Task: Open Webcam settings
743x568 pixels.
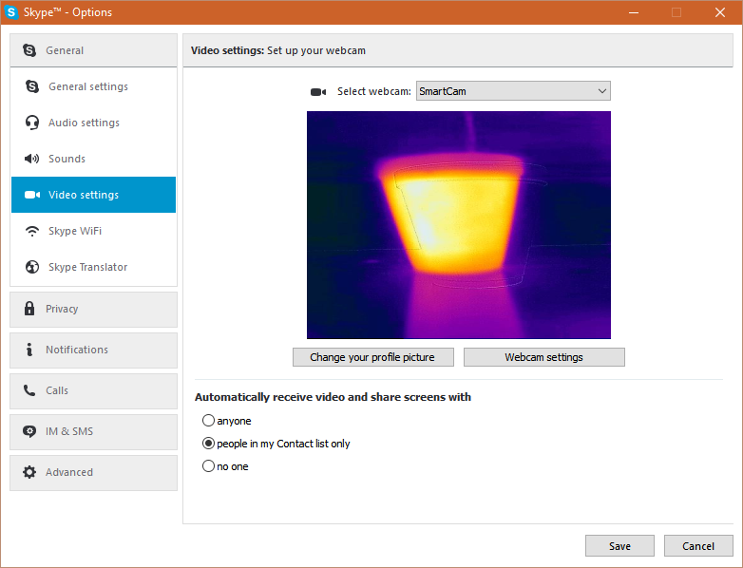Action: coord(544,357)
